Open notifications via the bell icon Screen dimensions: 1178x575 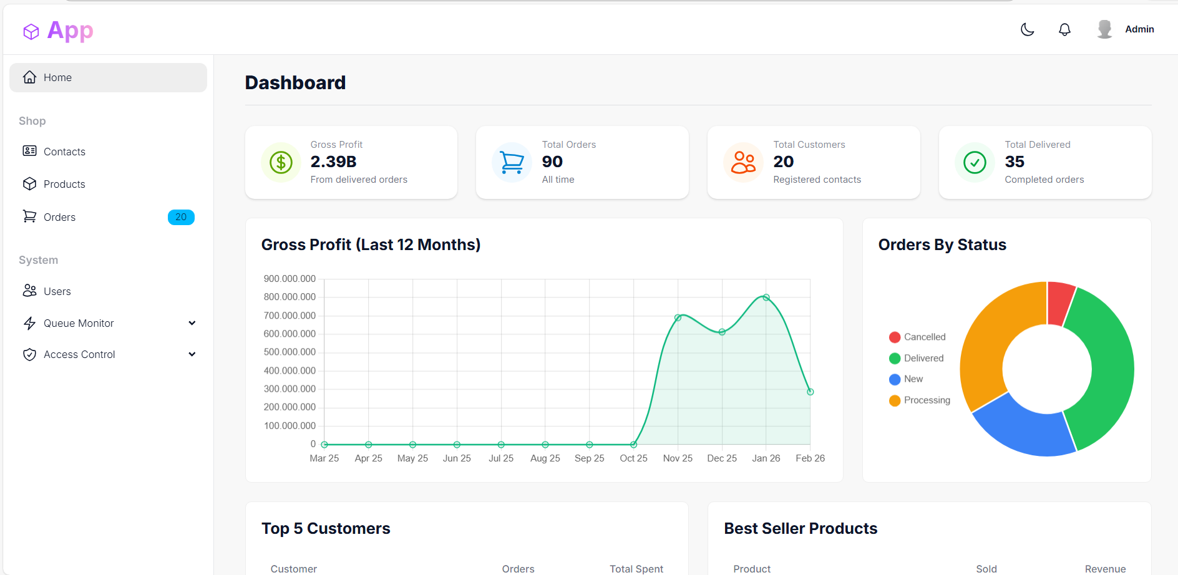[x=1064, y=29]
